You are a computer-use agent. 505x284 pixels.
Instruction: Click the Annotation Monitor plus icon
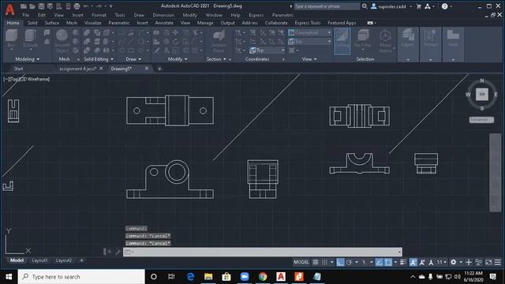click(469, 262)
